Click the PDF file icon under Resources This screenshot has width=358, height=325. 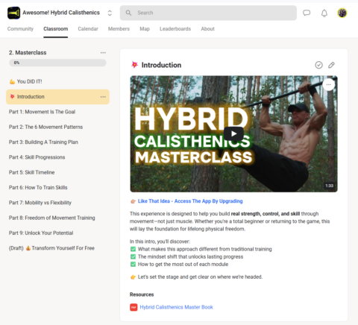tap(134, 307)
